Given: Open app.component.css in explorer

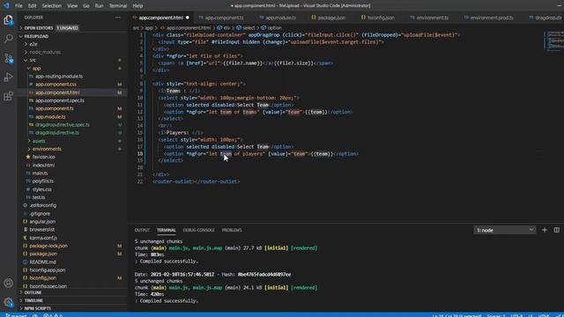Looking at the screenshot, I should [56, 85].
